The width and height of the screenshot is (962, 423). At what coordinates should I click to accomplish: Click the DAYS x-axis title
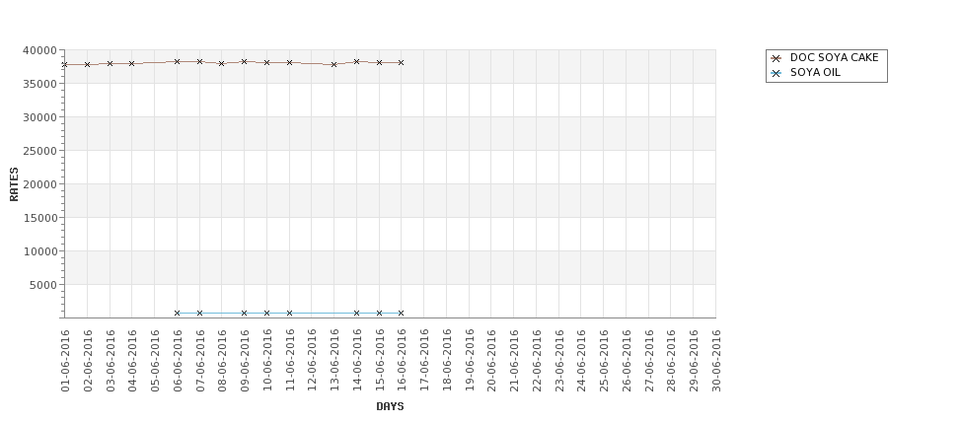coord(390,406)
